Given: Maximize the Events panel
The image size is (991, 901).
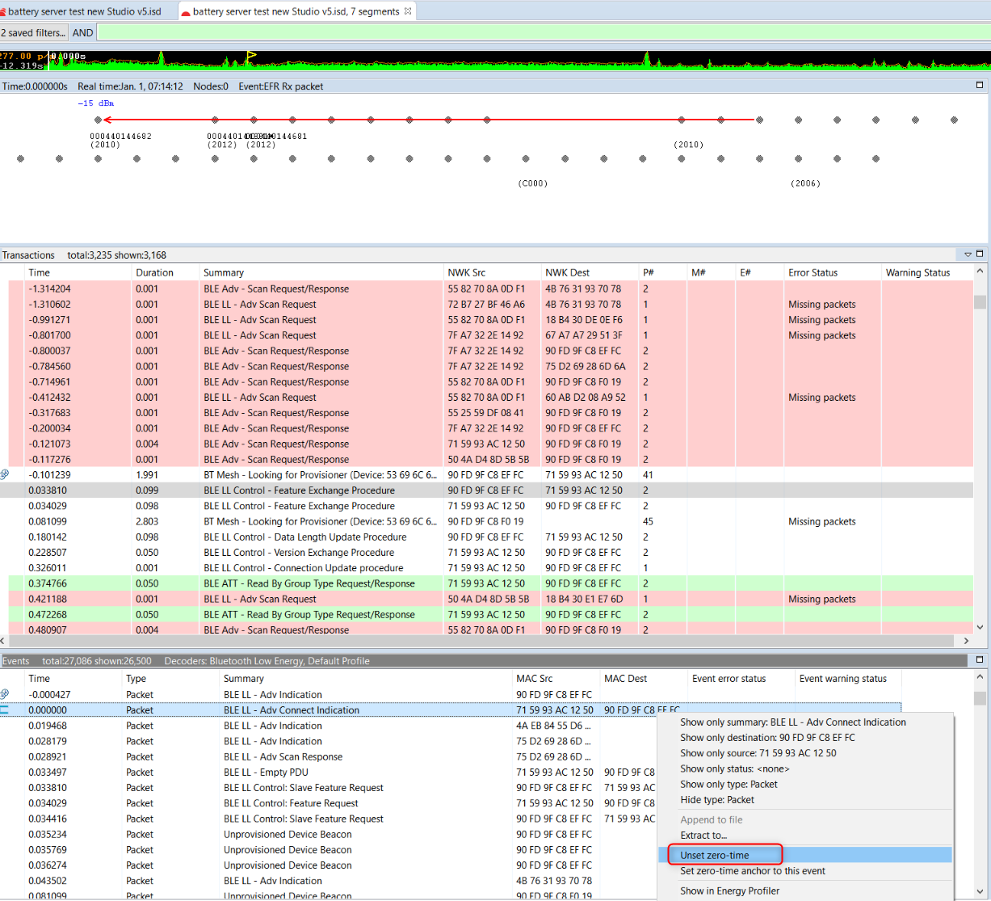Looking at the screenshot, I should pyautogui.click(x=980, y=660).
